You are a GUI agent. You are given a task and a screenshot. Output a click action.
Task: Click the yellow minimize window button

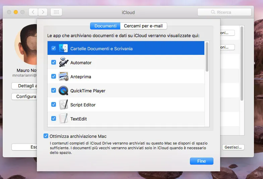point(16,12)
